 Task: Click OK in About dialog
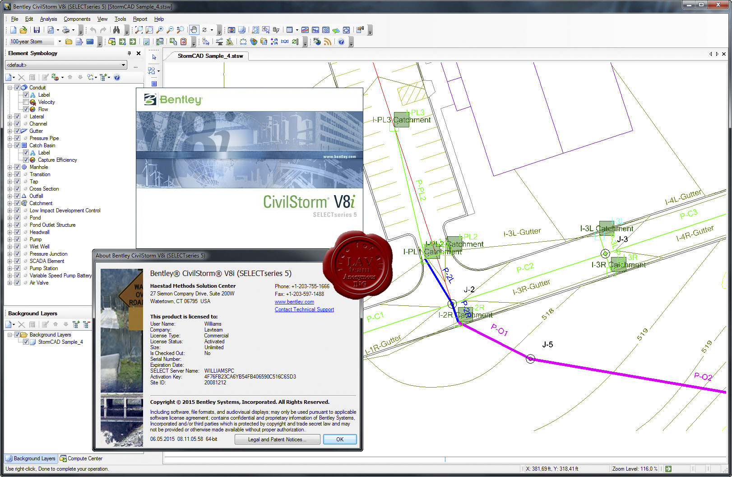point(340,440)
